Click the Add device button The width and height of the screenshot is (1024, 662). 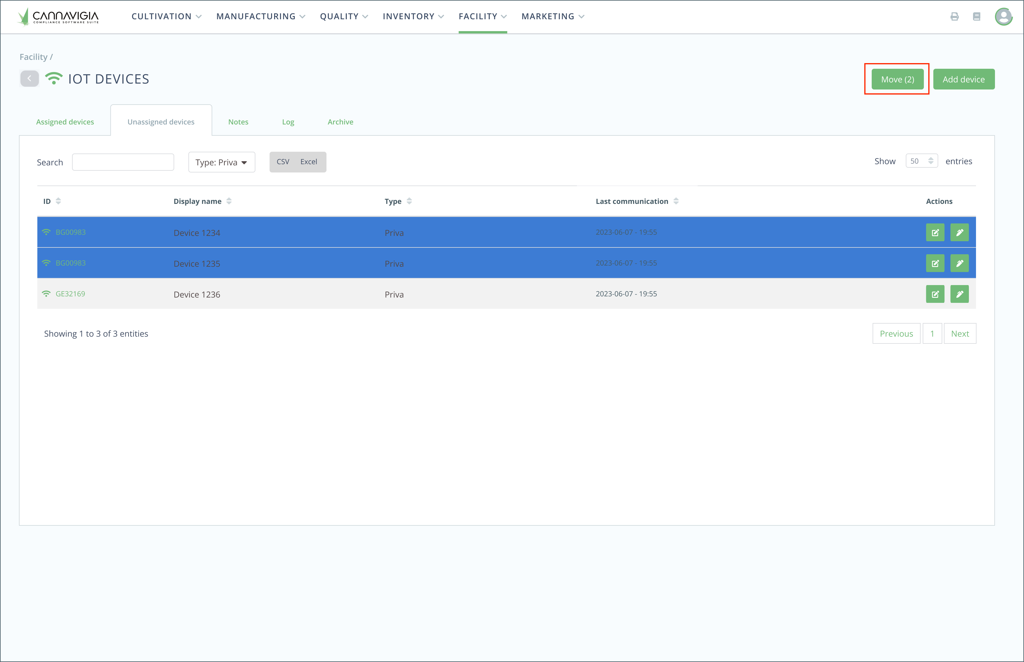click(x=964, y=79)
